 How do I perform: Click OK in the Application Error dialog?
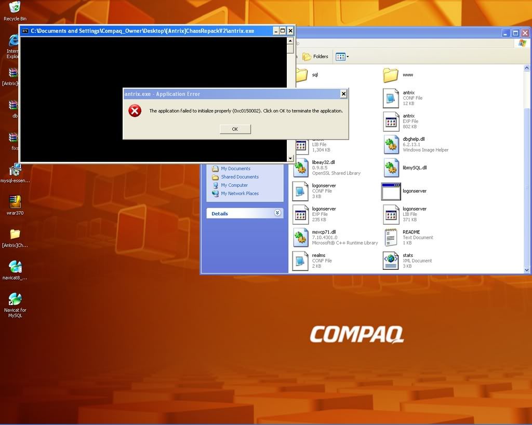pyautogui.click(x=235, y=129)
